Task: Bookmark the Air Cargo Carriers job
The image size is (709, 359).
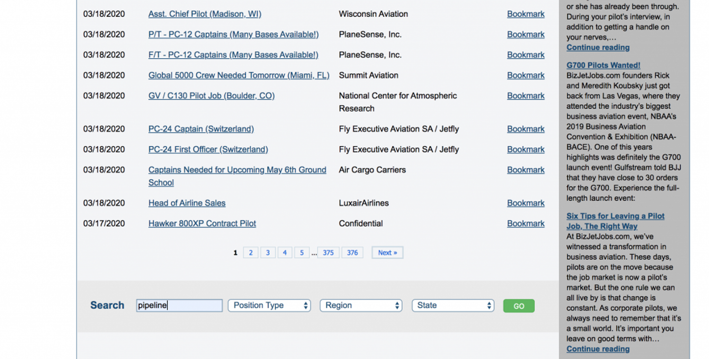Action: pyautogui.click(x=526, y=169)
